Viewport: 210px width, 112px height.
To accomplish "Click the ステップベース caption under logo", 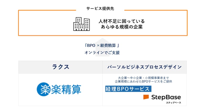I will coord(173,103).
